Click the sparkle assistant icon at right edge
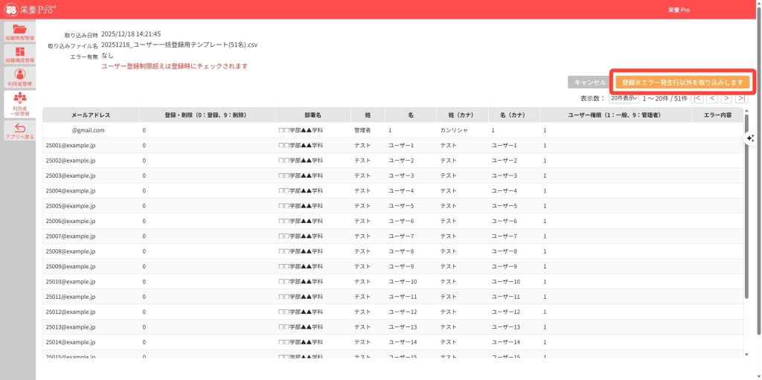This screenshot has height=380, width=762. 750,138
